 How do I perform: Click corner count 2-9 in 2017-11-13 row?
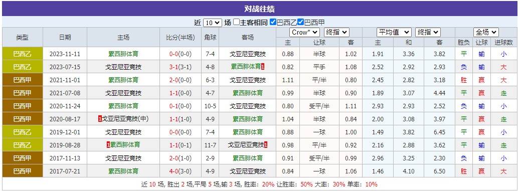coord(210,158)
